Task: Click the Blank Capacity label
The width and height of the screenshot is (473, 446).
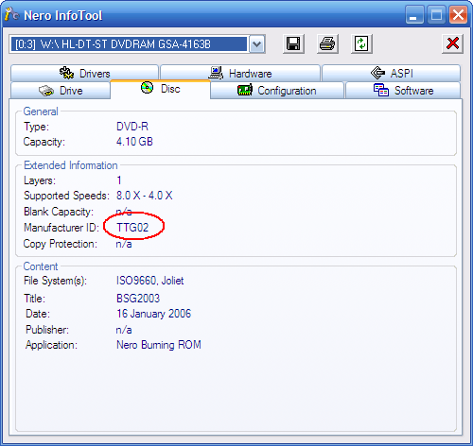Action: pos(59,212)
